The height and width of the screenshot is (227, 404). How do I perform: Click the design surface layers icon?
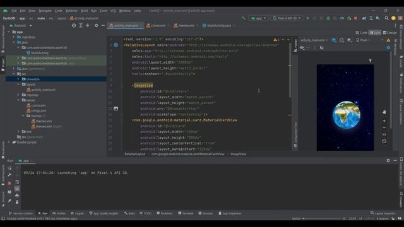tap(334, 40)
